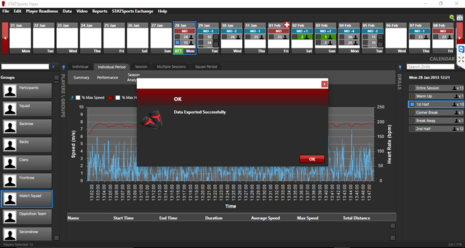This screenshot has height=248, width=465.
Task: Pin the Drills panel
Action: pos(400,68)
